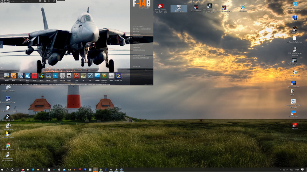Select QSimPlanner desktop shortcut
Viewport: 307px width, 172px height.
pyautogui.click(x=293, y=114)
